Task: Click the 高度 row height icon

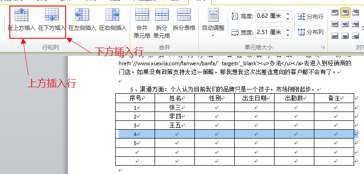Action: [x=235, y=16]
